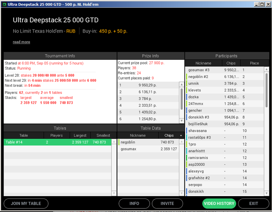
Task: Select participant grafwhite #2
Action: coord(225,178)
